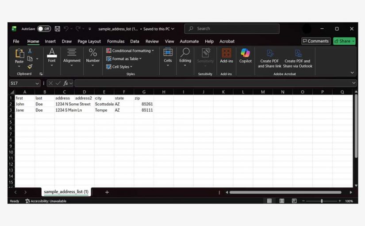
Task: Select the cell with Scottsdale
Action: click(104, 104)
